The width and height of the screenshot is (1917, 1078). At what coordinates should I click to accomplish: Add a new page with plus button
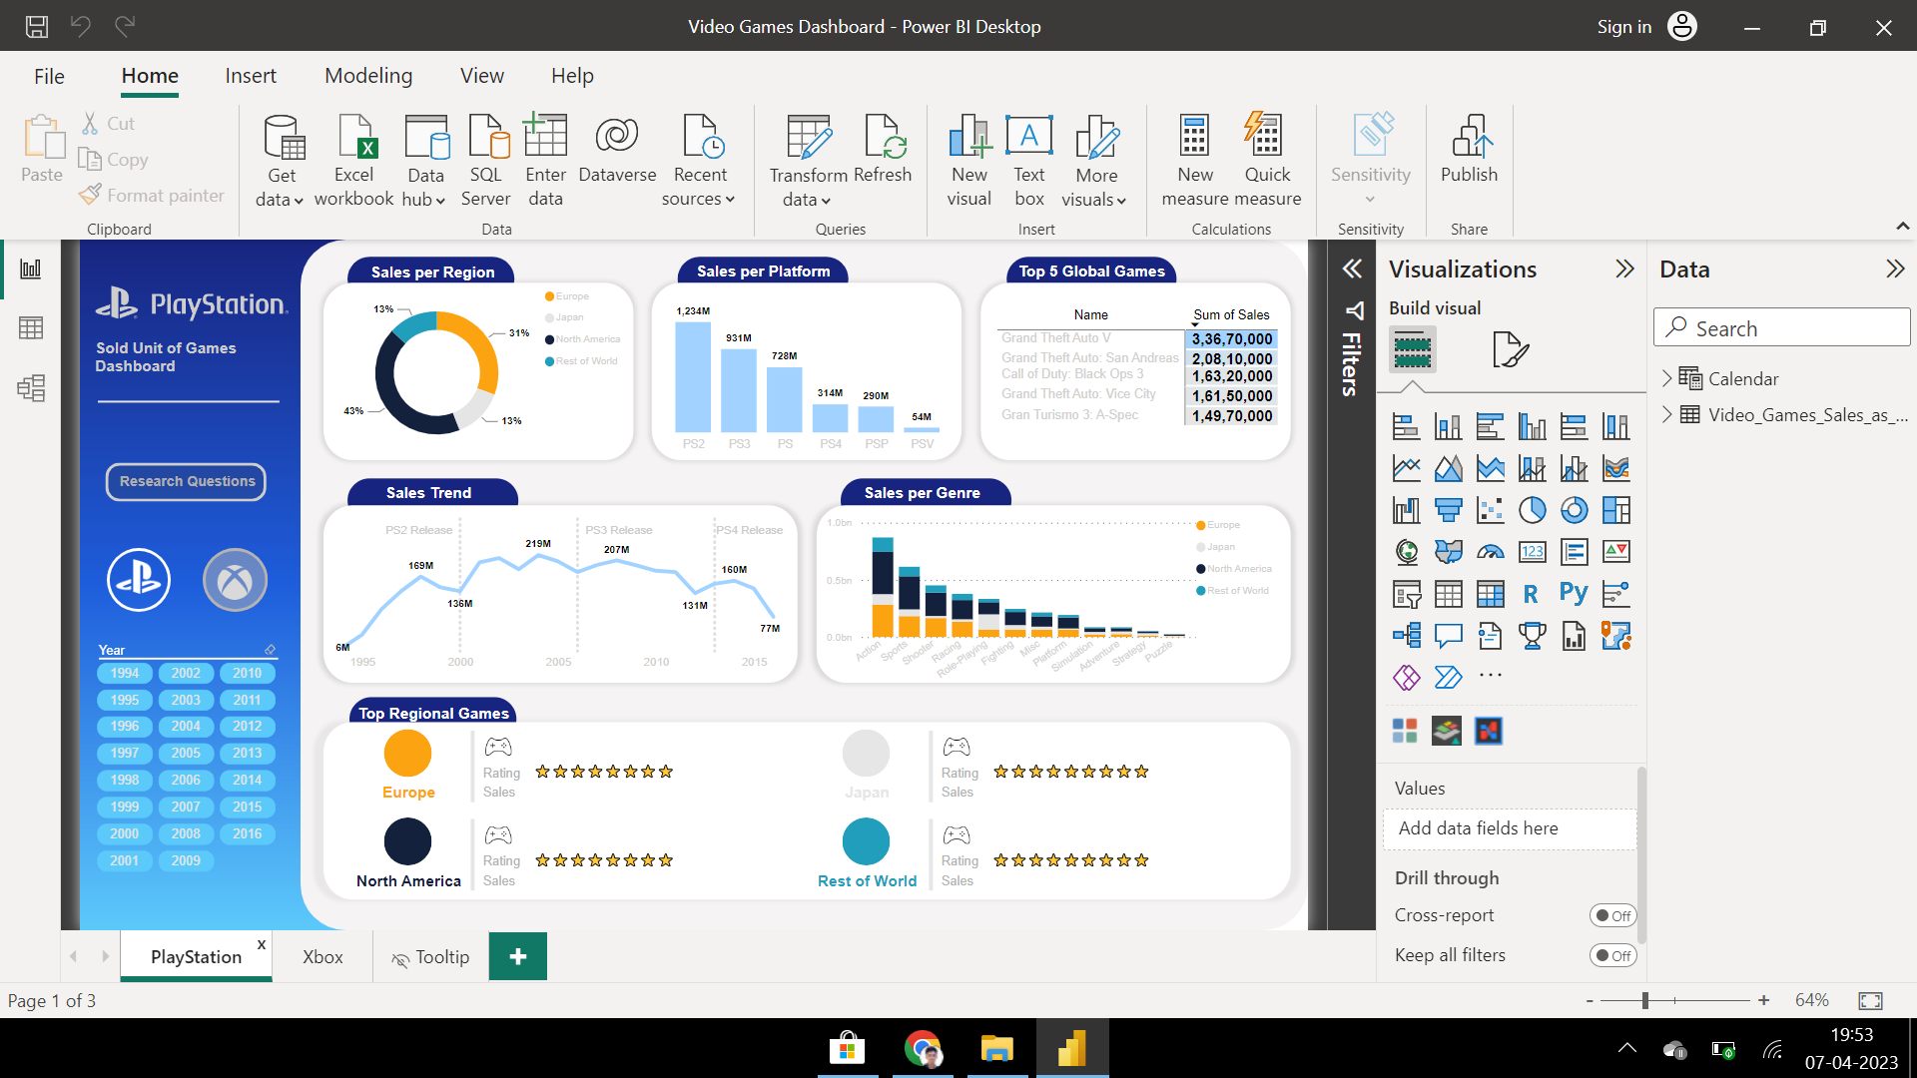tap(518, 956)
